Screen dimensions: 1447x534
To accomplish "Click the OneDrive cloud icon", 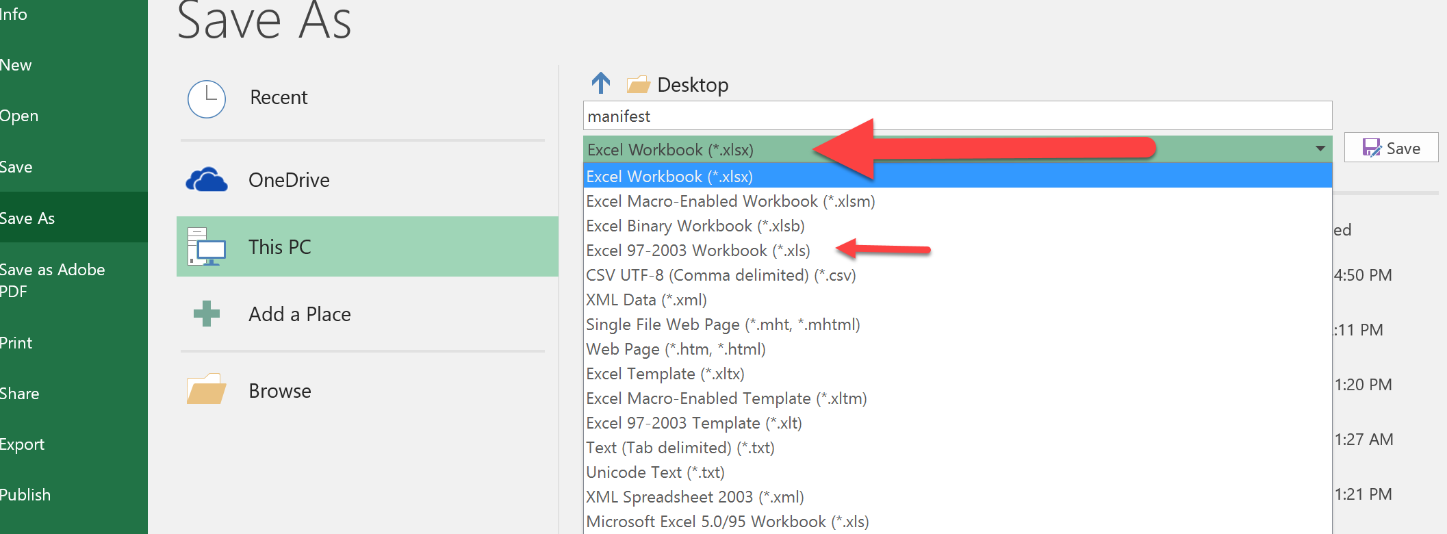I will (x=207, y=180).
